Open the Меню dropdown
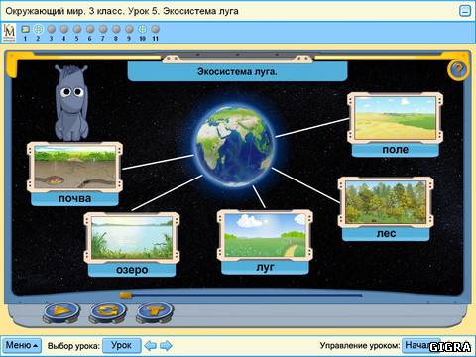This screenshot has height=357, width=476. [x=22, y=345]
